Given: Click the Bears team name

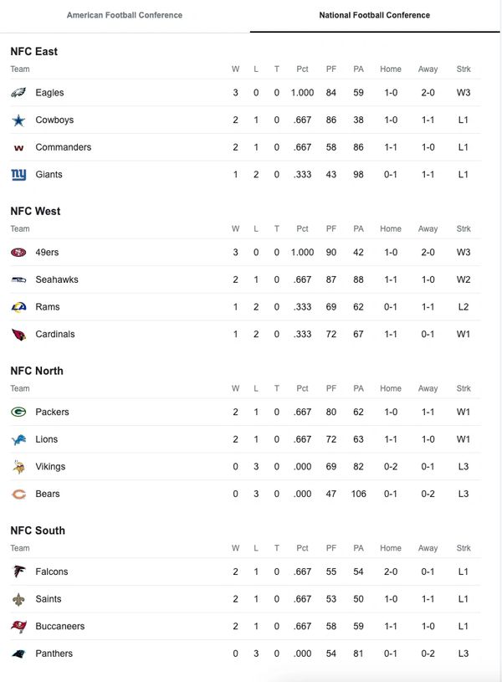Looking at the screenshot, I should tap(48, 494).
